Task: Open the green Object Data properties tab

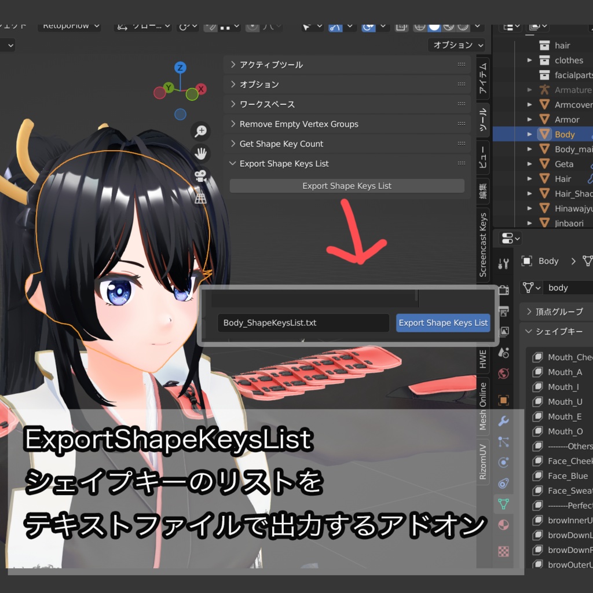Action: (x=503, y=504)
